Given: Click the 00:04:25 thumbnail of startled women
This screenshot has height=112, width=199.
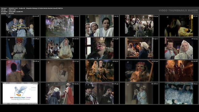Looking at the screenshot, I should click(x=99, y=26).
